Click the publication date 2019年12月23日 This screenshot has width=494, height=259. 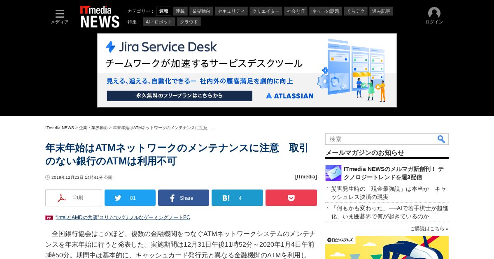(82, 178)
